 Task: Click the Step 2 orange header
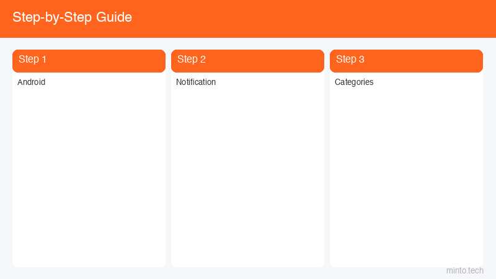pos(247,61)
